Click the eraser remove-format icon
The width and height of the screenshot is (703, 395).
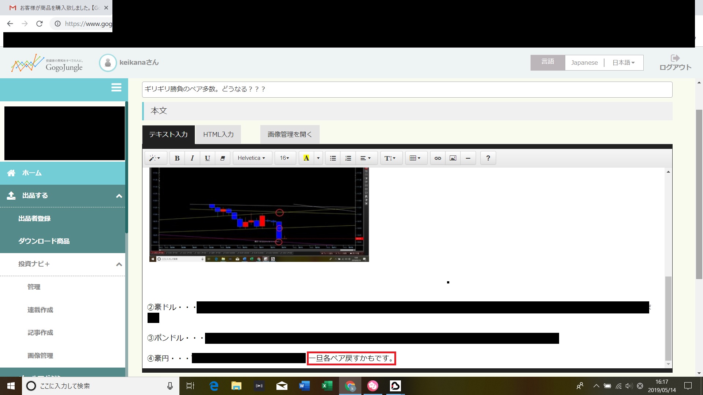click(x=222, y=158)
